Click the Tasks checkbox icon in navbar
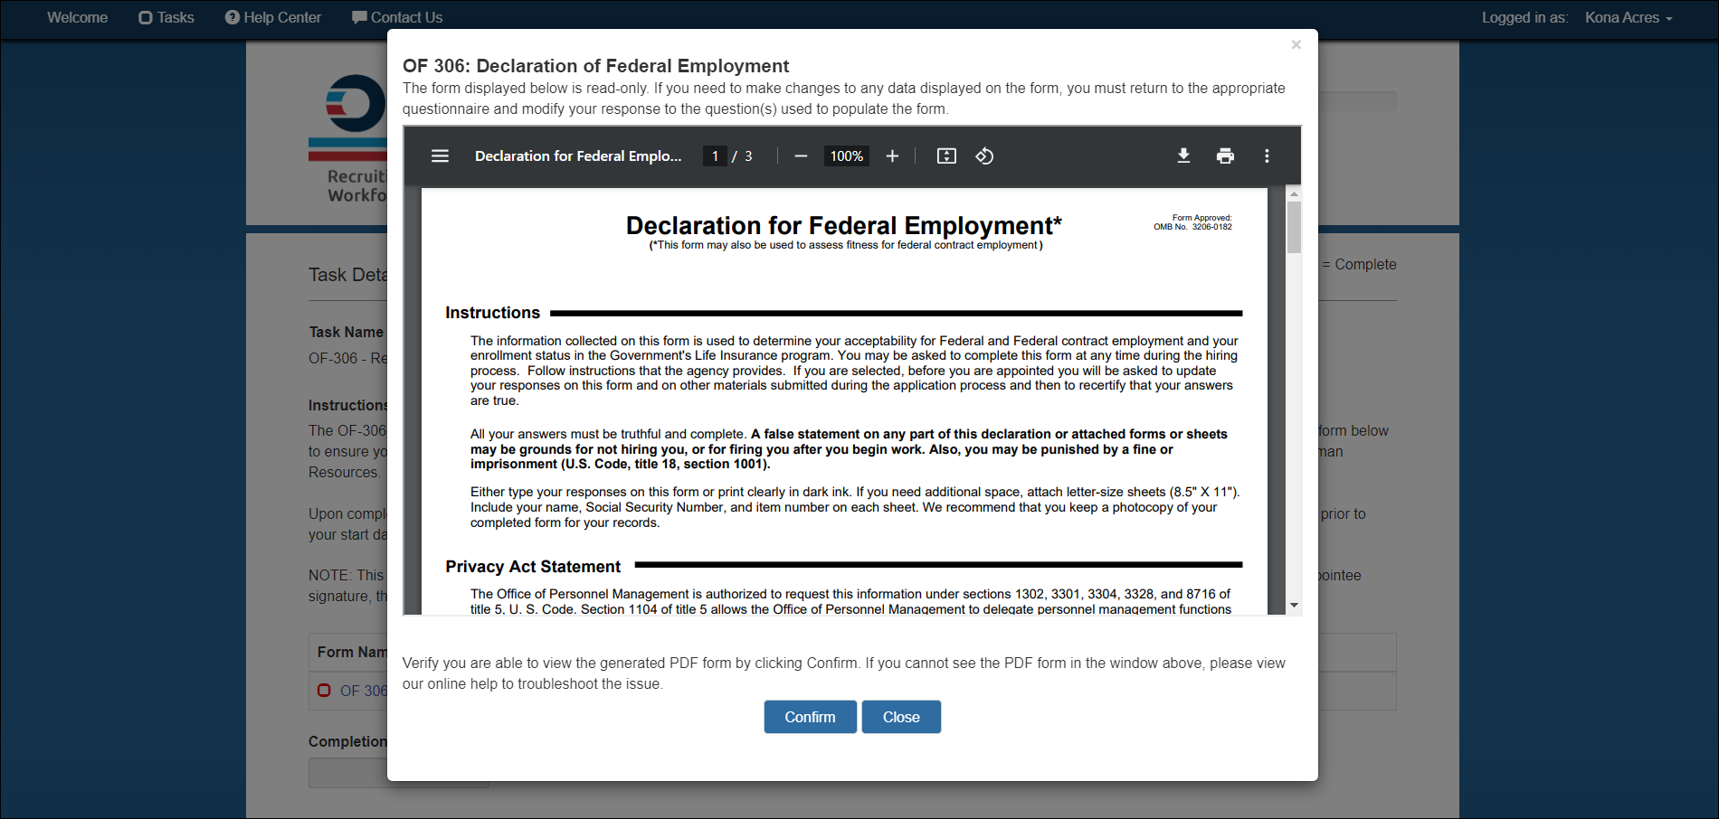The image size is (1719, 819). [x=145, y=17]
